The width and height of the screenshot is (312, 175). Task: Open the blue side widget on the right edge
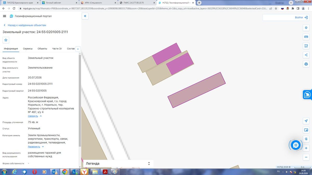click(307, 95)
